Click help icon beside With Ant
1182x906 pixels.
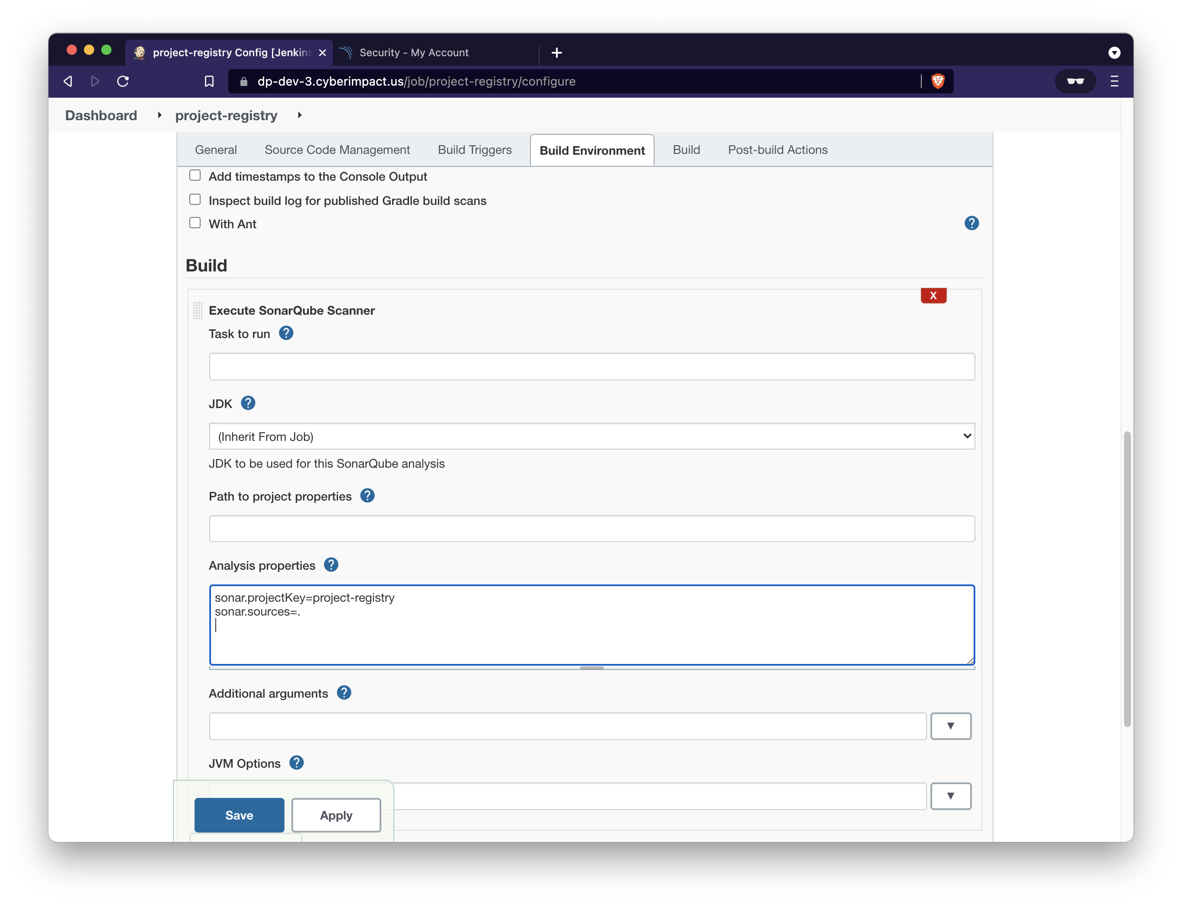click(x=971, y=223)
